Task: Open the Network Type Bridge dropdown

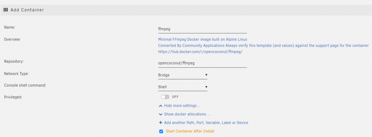Action: (183, 75)
